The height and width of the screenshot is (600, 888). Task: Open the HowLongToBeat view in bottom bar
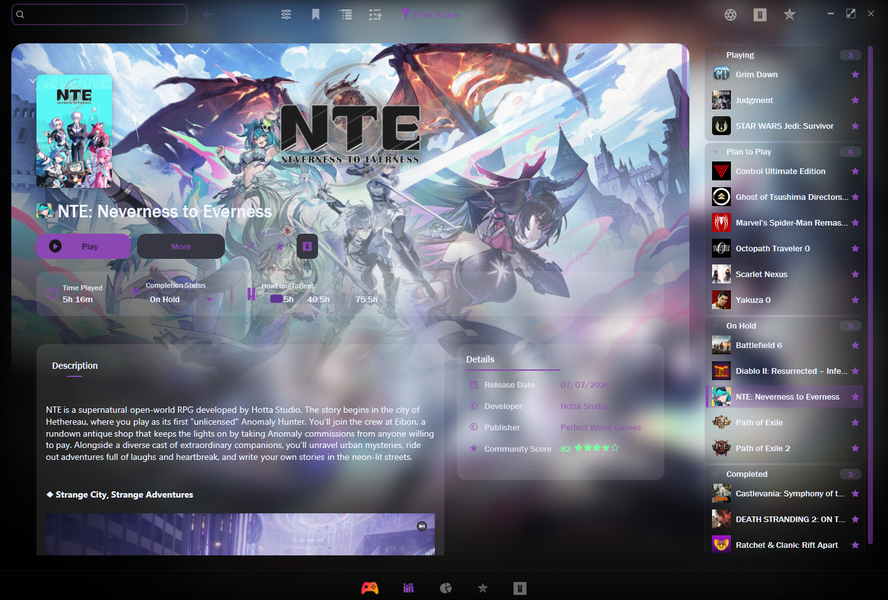coord(520,588)
